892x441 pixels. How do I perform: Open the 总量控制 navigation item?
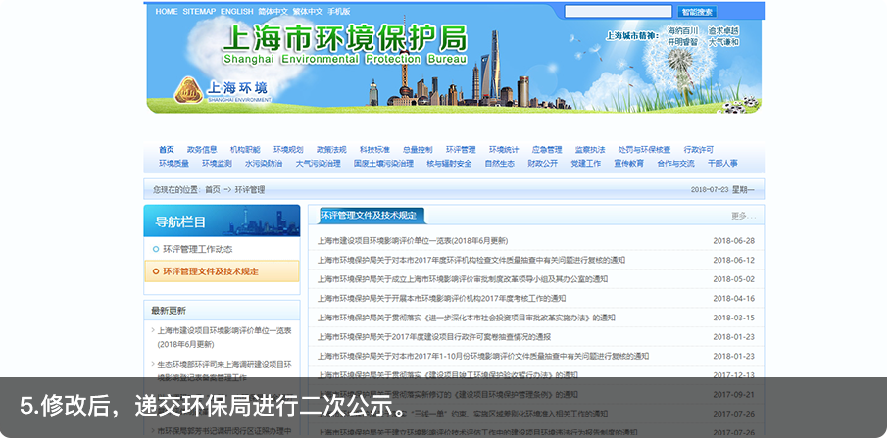(418, 150)
